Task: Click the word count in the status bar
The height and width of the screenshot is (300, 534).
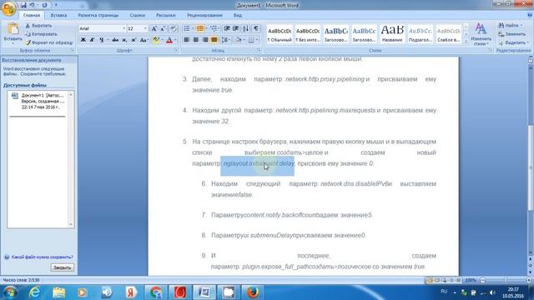Action: [x=21, y=280]
